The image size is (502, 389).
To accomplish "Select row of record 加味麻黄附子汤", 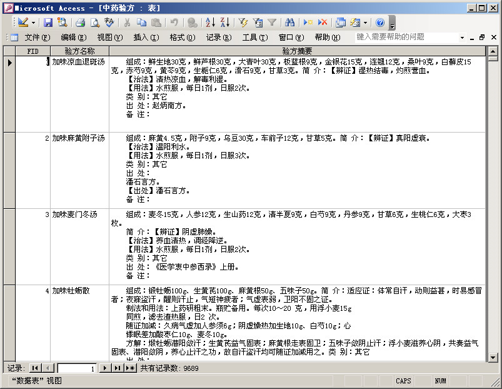I will [9, 170].
